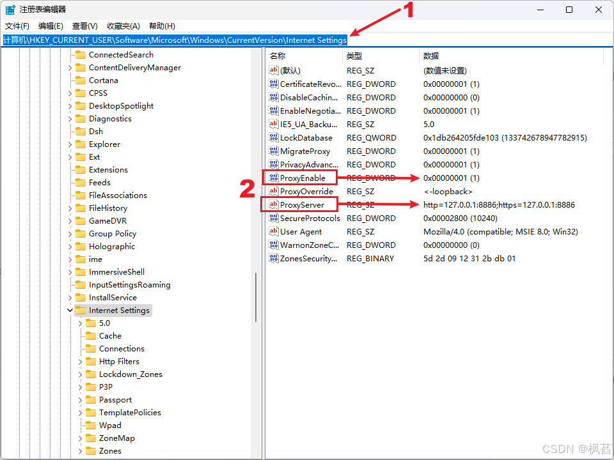The width and height of the screenshot is (614, 460).
Task: Click the ProxyEnable REG_DWORD icon
Action: [273, 178]
